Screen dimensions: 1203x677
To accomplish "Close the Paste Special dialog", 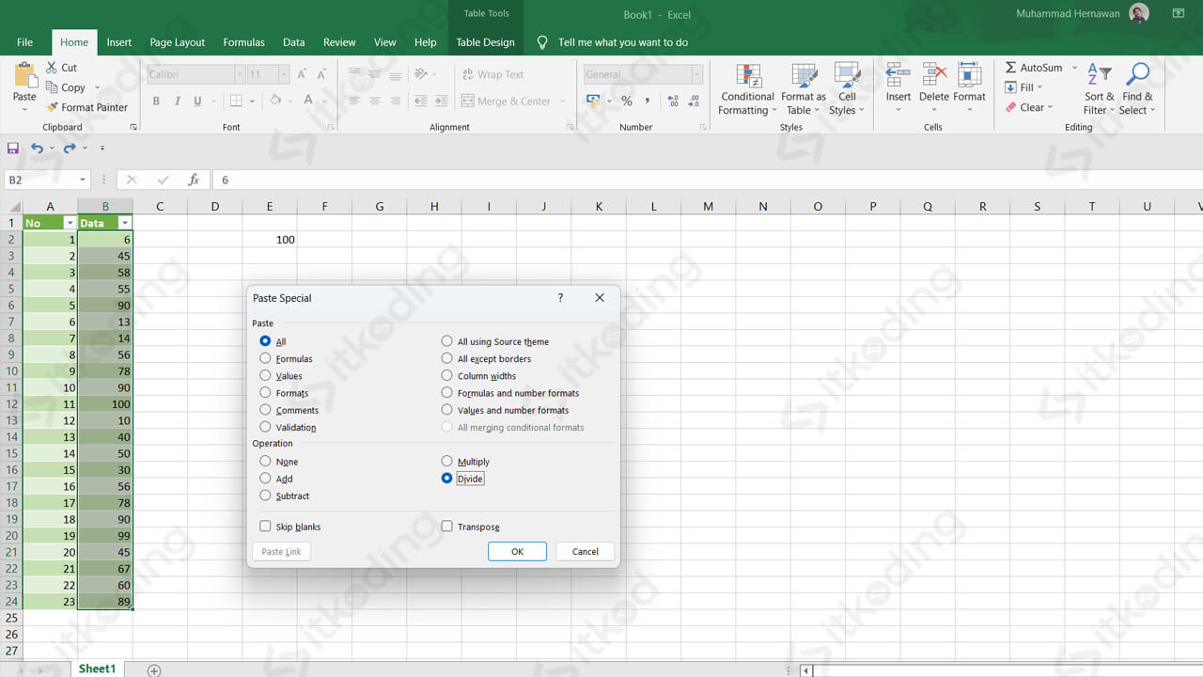I will point(600,297).
